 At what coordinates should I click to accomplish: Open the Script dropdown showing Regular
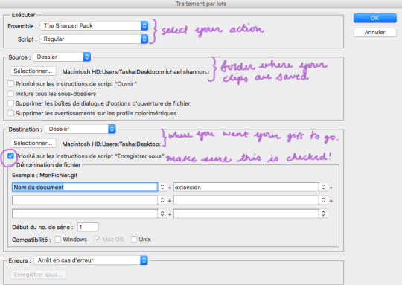pyautogui.click(x=94, y=39)
